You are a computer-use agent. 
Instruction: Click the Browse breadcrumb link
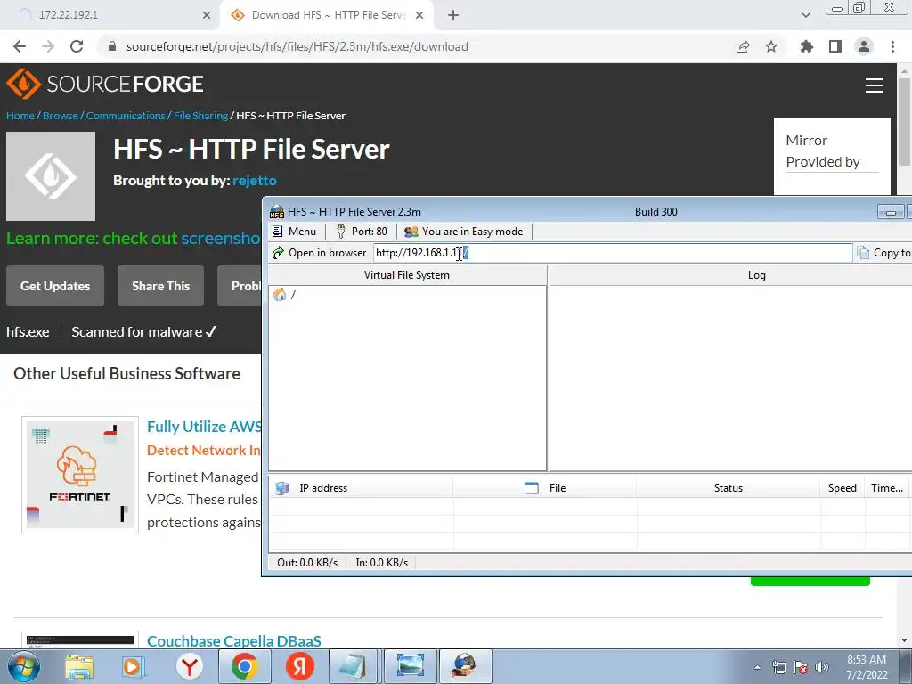pyautogui.click(x=61, y=116)
